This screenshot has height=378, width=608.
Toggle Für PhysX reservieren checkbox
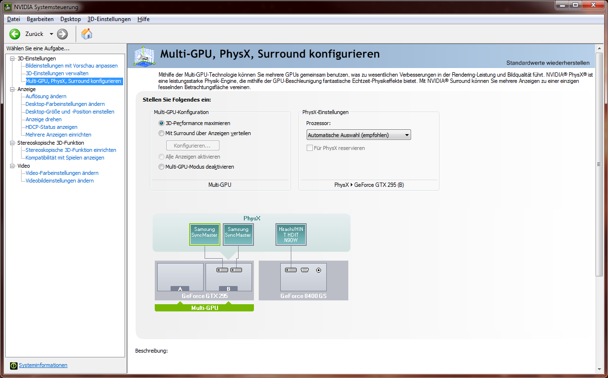coord(310,148)
